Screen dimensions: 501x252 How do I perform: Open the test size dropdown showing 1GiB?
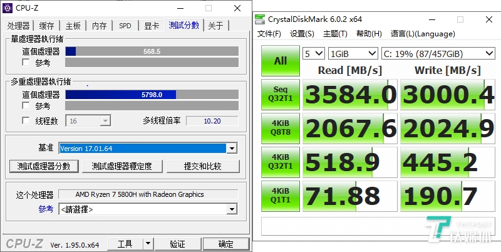[x=353, y=53]
